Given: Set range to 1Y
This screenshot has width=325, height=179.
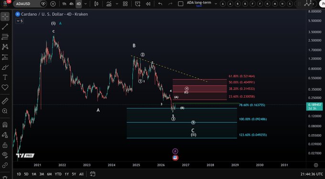Looking at the screenshot, I should (66, 174).
